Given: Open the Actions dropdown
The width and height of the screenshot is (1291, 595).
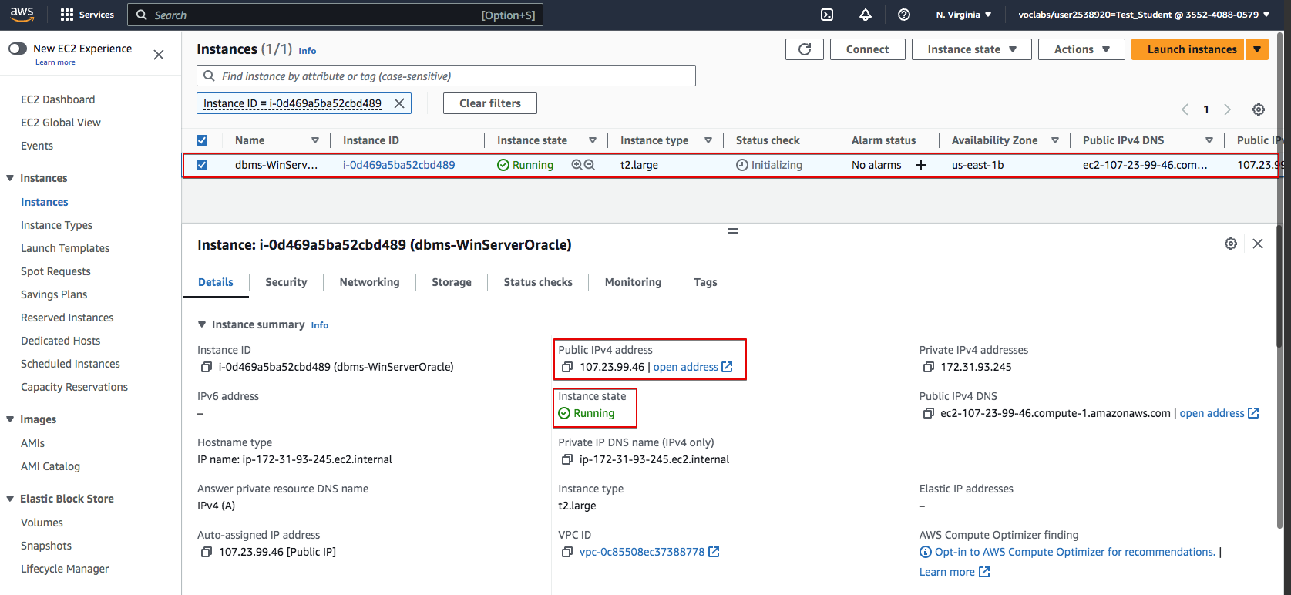Looking at the screenshot, I should [x=1082, y=49].
